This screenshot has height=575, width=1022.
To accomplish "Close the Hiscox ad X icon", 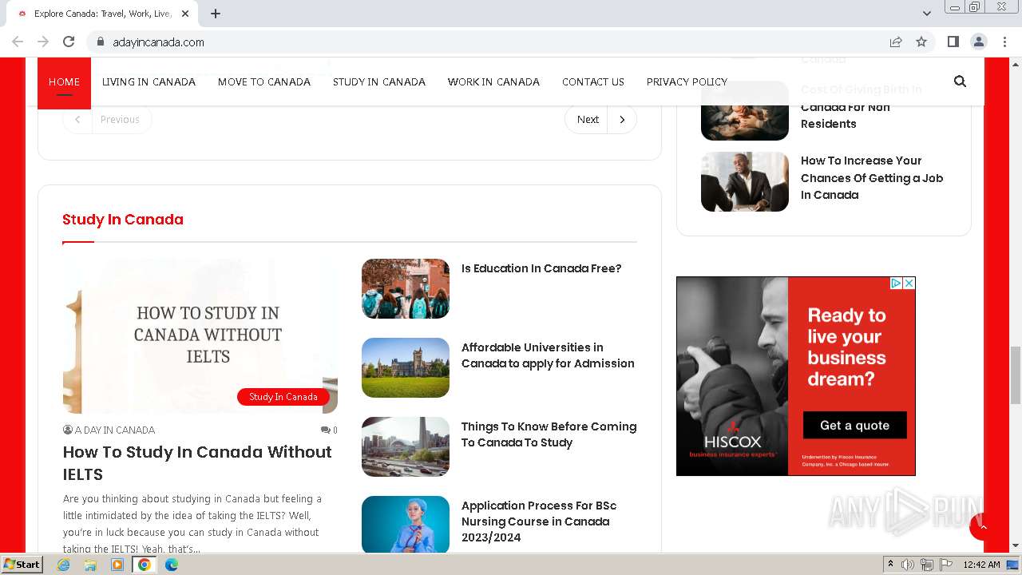I will pos(909,284).
